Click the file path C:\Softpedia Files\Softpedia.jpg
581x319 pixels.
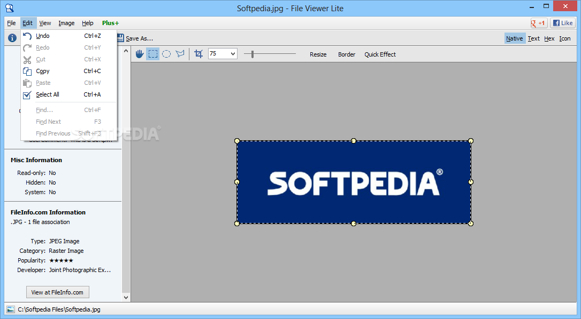pos(59,309)
